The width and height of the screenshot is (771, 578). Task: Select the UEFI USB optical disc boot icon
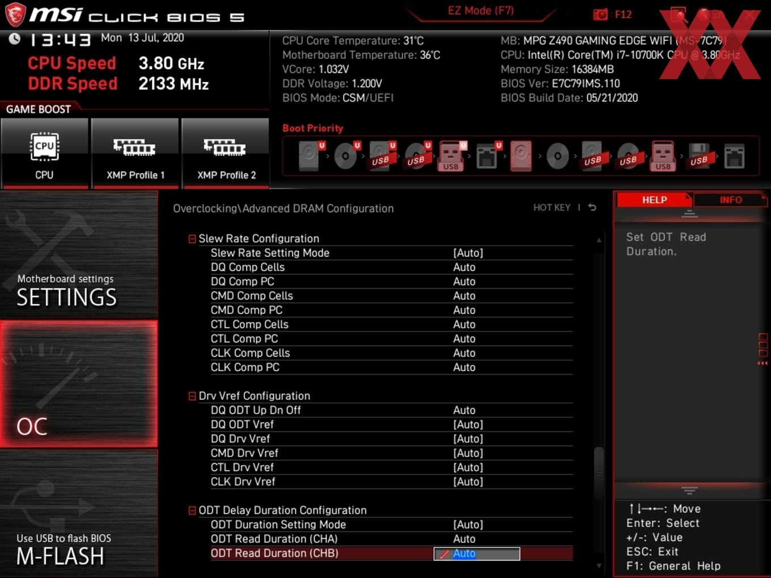[416, 156]
